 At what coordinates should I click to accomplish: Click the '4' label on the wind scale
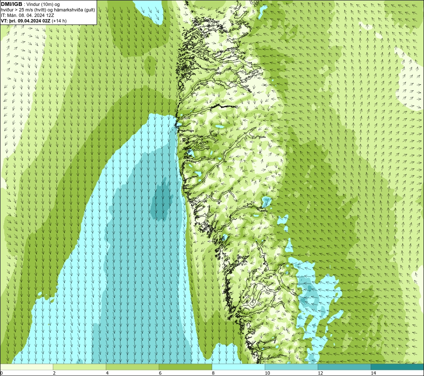(107, 373)
